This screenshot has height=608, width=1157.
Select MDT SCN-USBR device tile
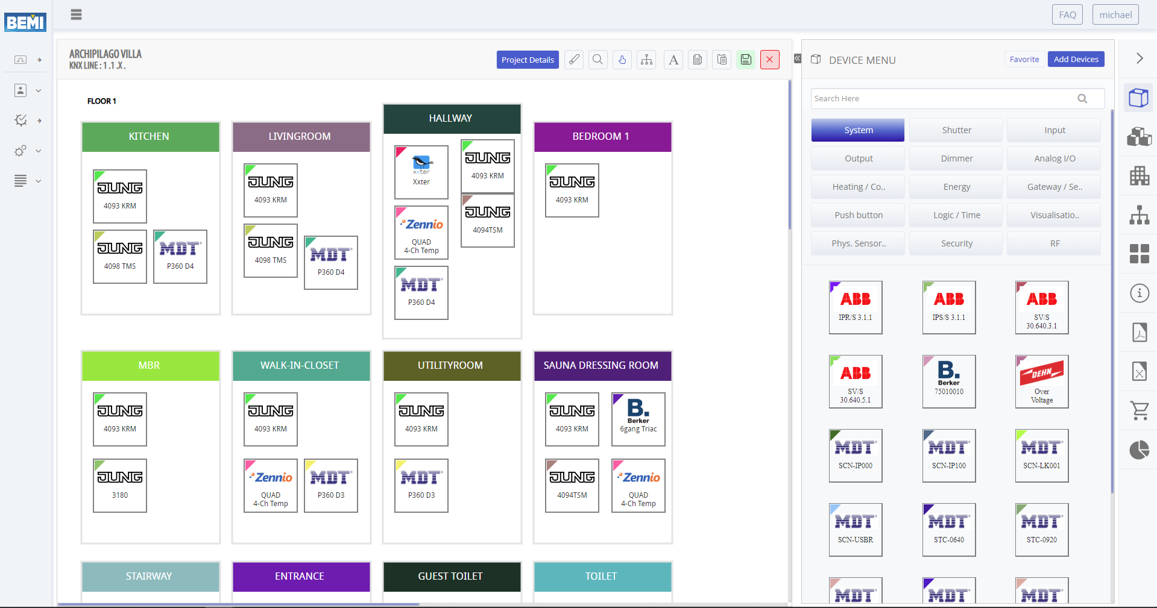click(856, 530)
